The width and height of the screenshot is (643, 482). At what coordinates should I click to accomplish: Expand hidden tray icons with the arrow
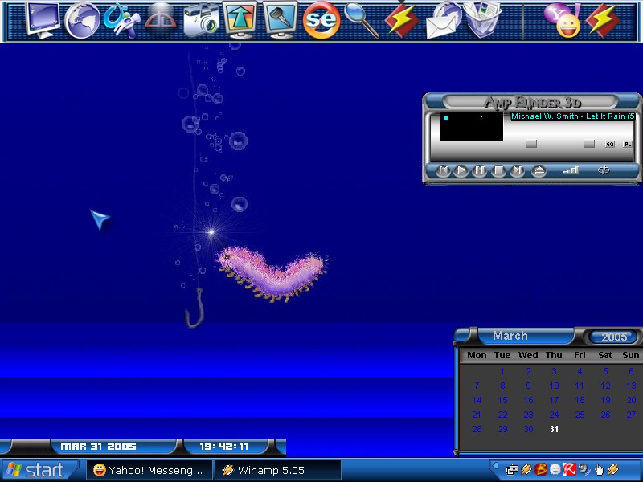495,466
